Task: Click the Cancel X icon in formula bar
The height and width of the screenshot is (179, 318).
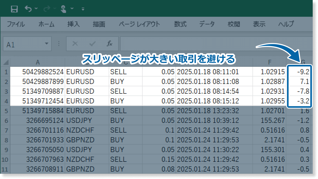Action: click(x=75, y=44)
